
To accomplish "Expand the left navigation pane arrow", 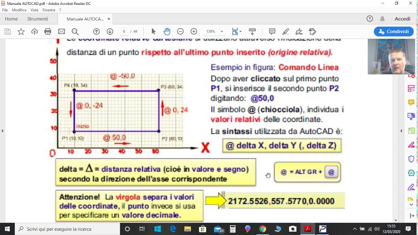I will (x=3, y=131).
